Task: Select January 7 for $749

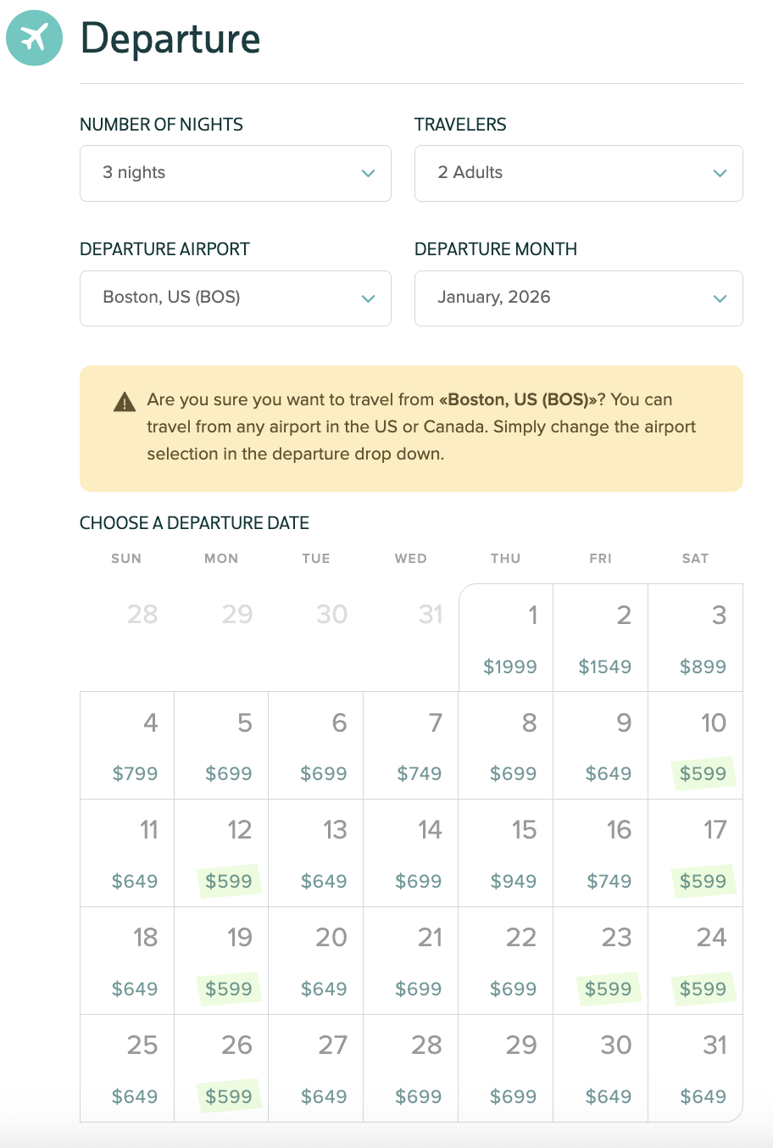Action: (412, 745)
